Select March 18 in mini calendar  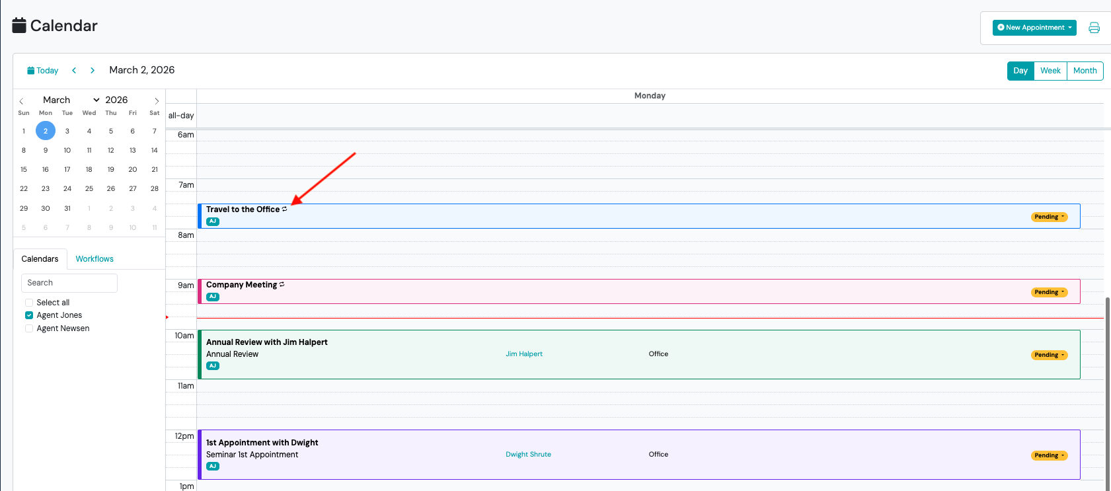point(89,169)
